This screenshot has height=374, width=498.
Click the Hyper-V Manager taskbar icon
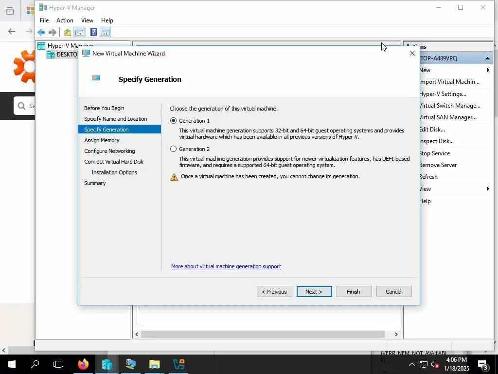click(x=107, y=364)
